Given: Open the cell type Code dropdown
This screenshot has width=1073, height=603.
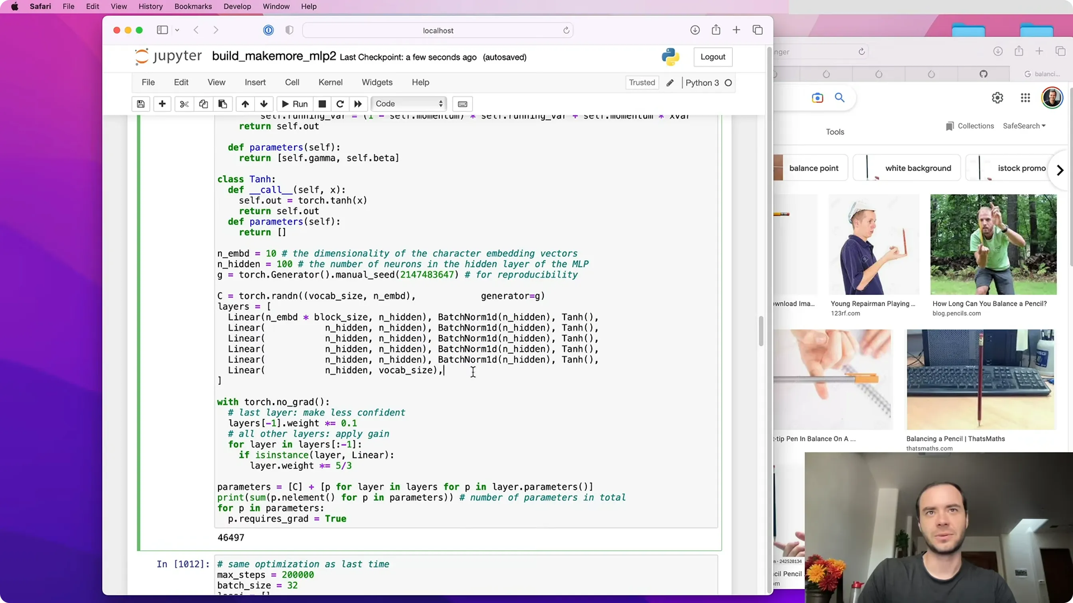Looking at the screenshot, I should pyautogui.click(x=409, y=104).
